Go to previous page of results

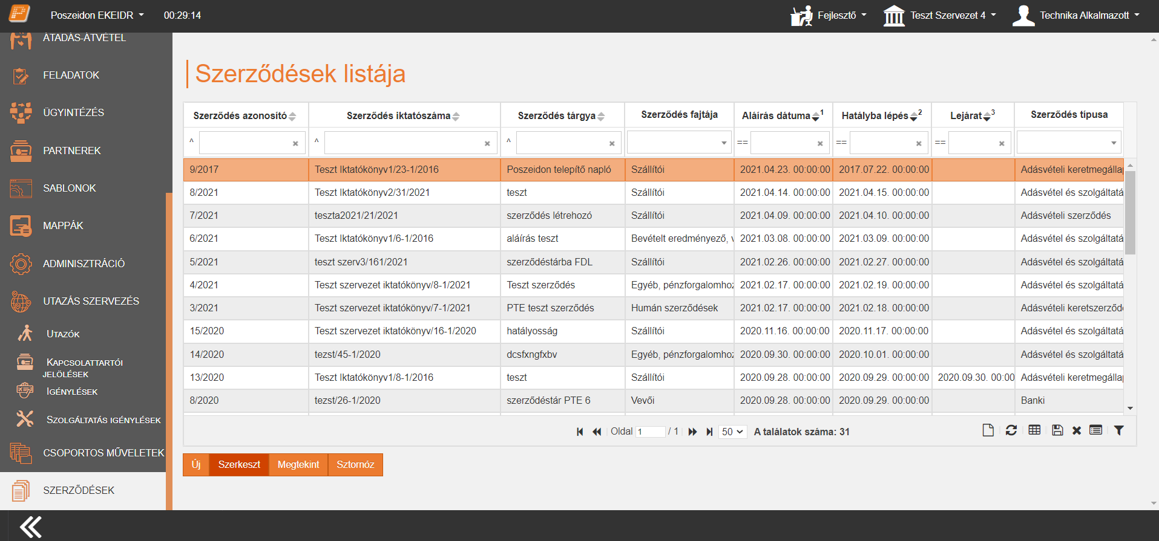pos(597,432)
